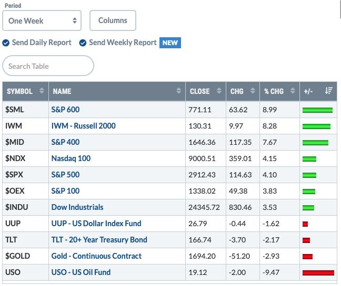This screenshot has height=286, width=341.
Task: Click the Columns button
Action: pos(113,20)
